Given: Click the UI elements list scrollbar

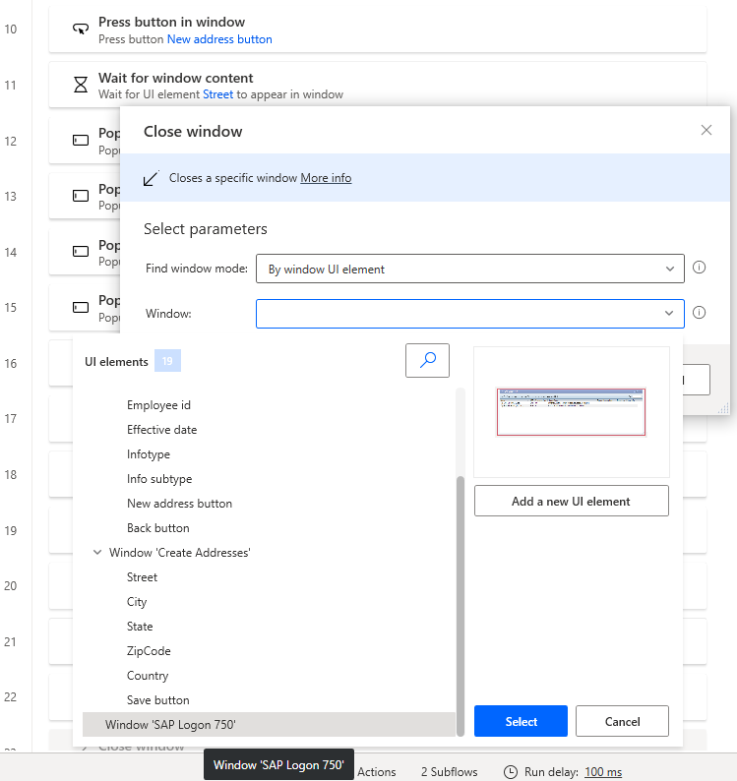Looking at the screenshot, I should (x=461, y=606).
